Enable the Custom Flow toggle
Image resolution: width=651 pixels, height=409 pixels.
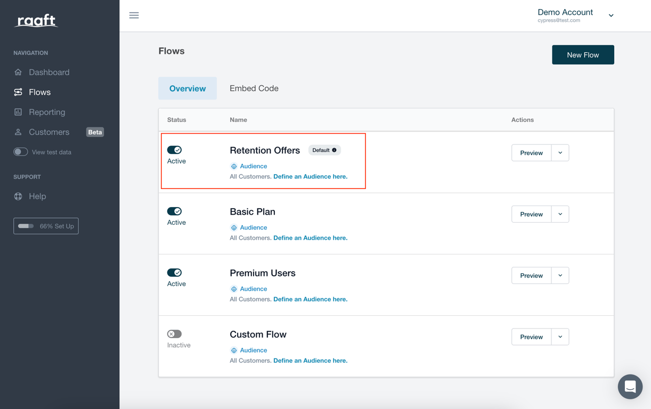174,334
